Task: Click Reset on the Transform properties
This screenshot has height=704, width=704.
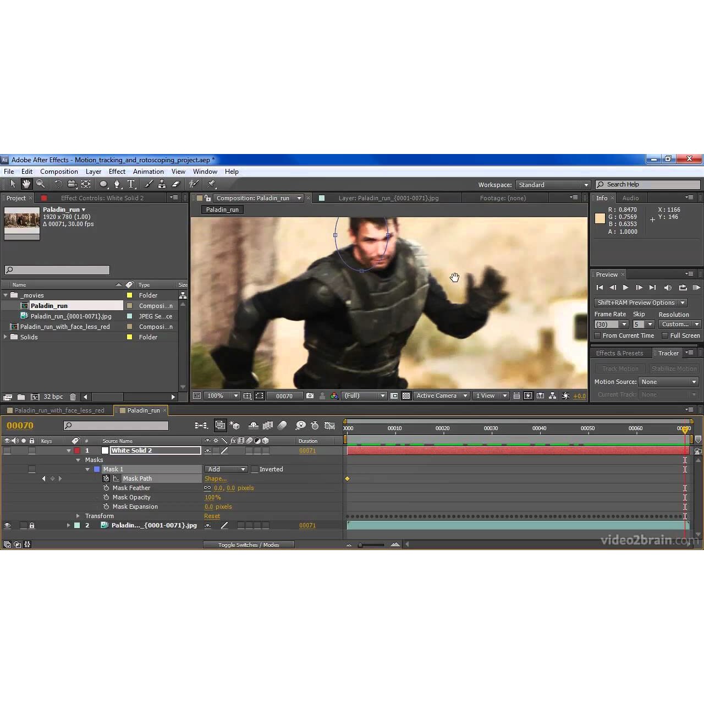Action: pyautogui.click(x=212, y=516)
